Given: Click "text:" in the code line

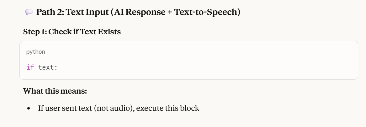Looking at the screenshot, I should coord(48,67).
